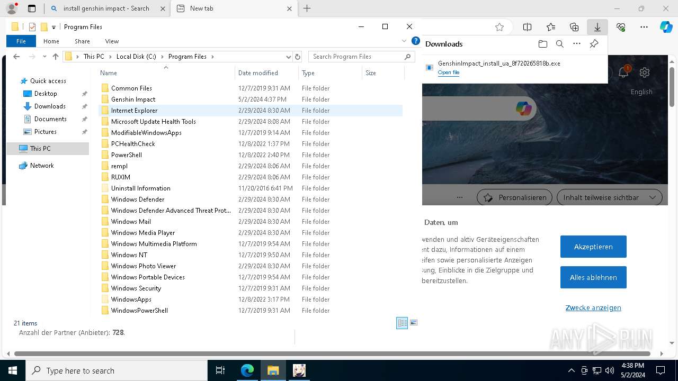
Task: Open Edge Favorites list
Action: tap(551, 27)
